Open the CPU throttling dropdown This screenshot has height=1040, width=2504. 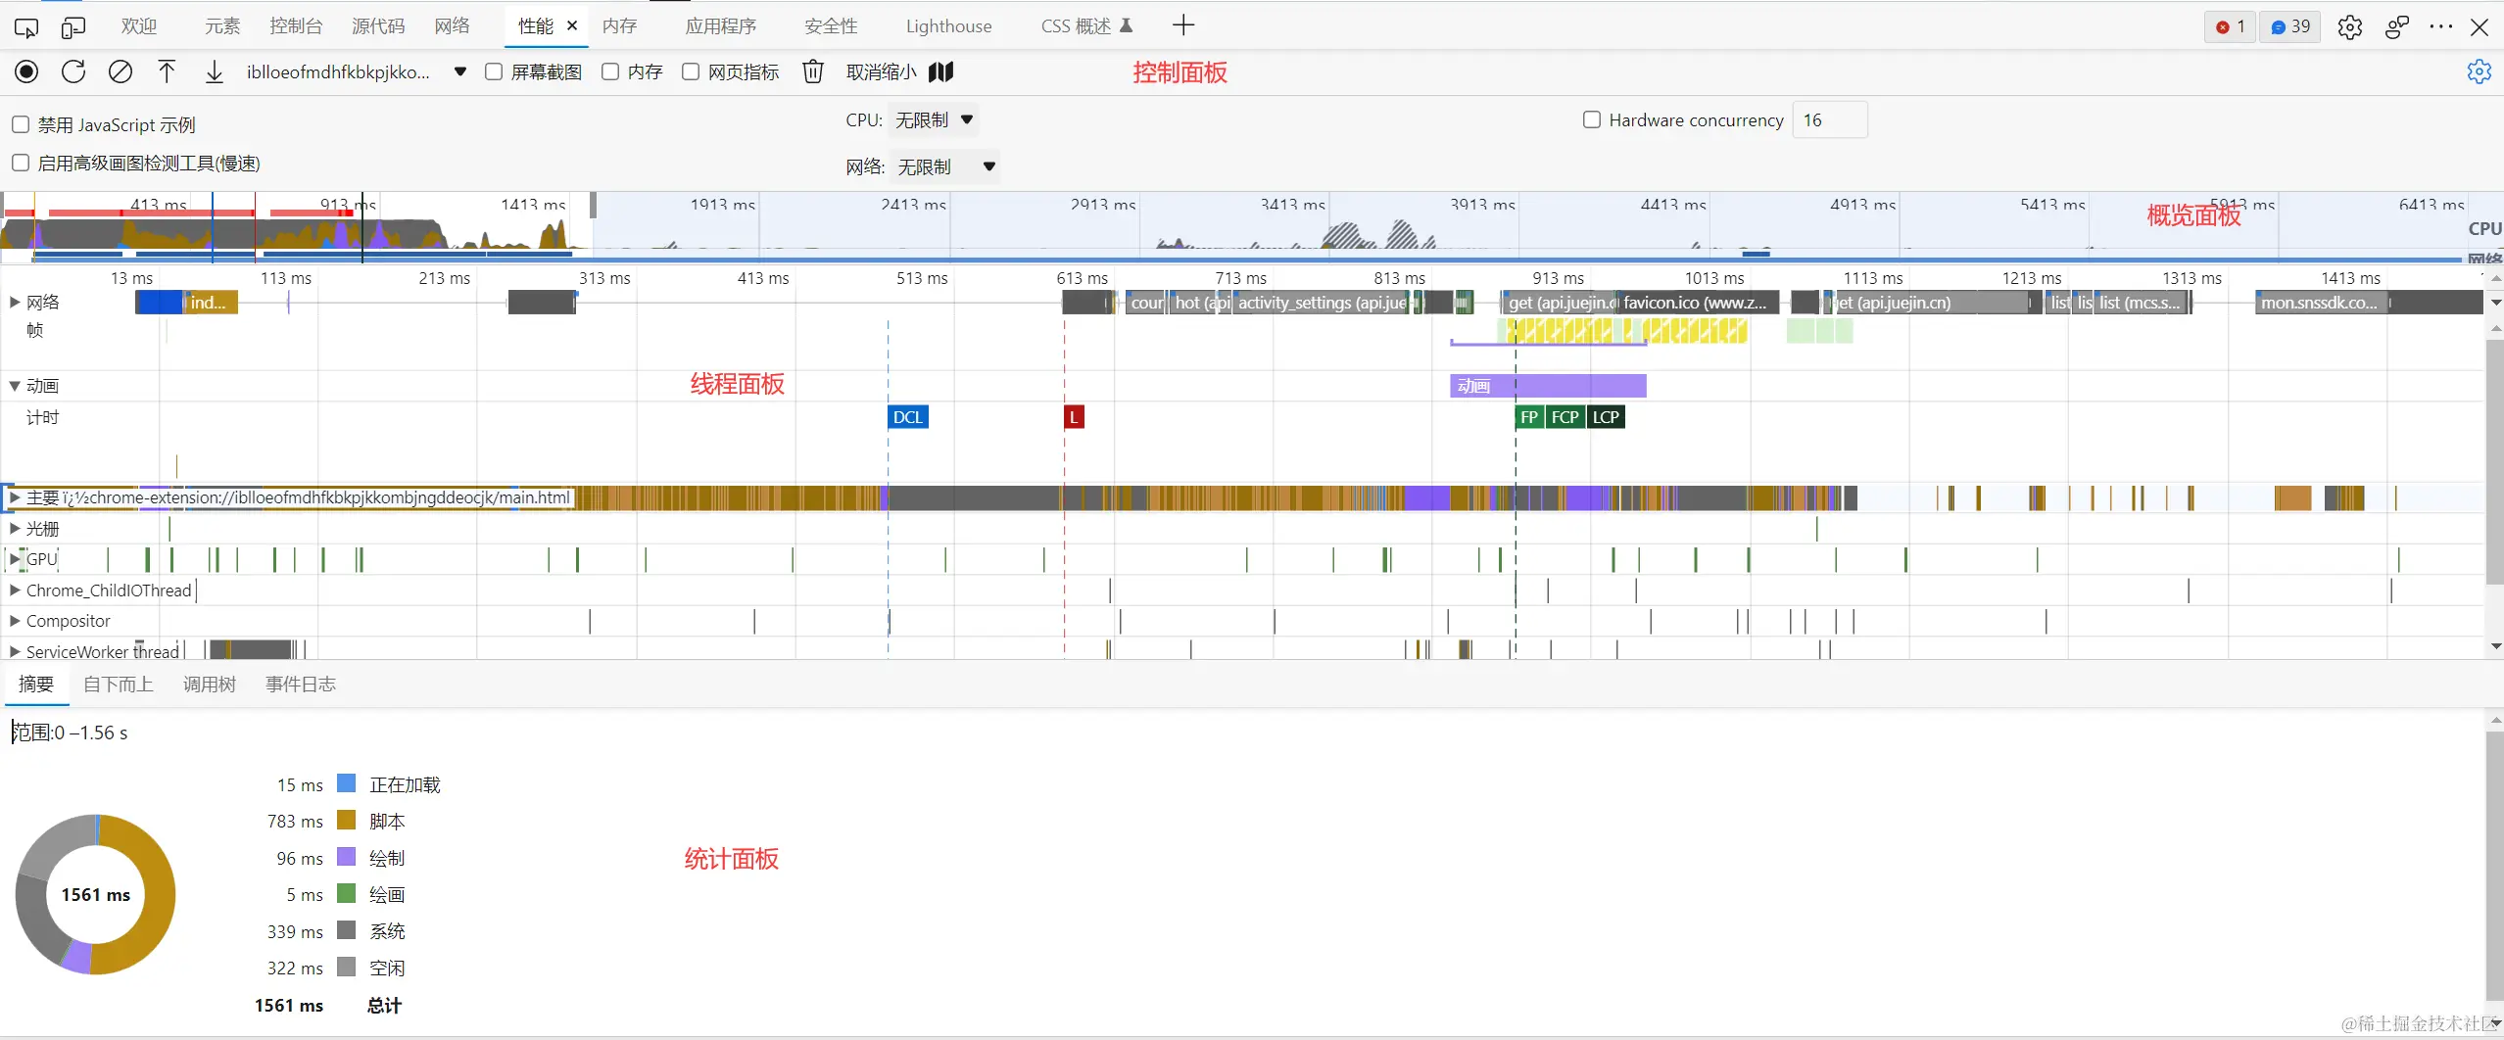[935, 119]
